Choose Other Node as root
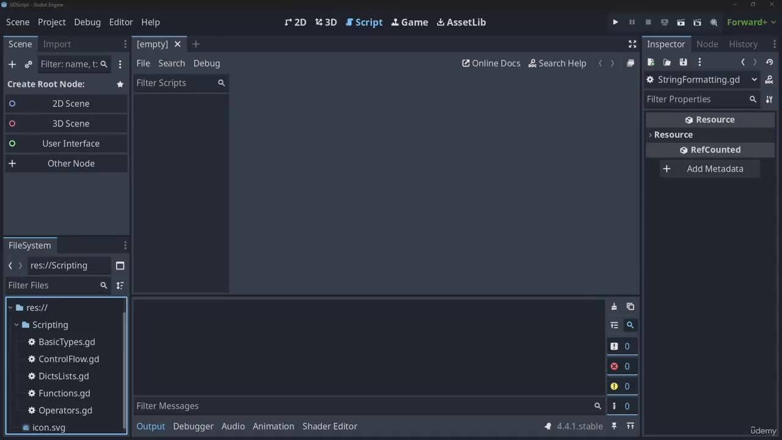 coord(66,163)
